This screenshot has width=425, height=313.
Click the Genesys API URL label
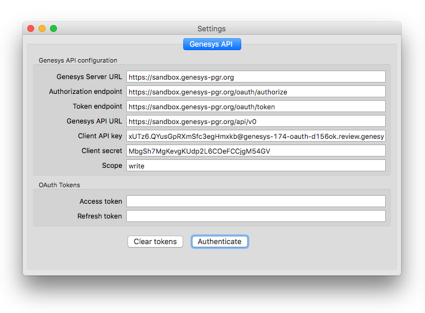[x=94, y=121]
